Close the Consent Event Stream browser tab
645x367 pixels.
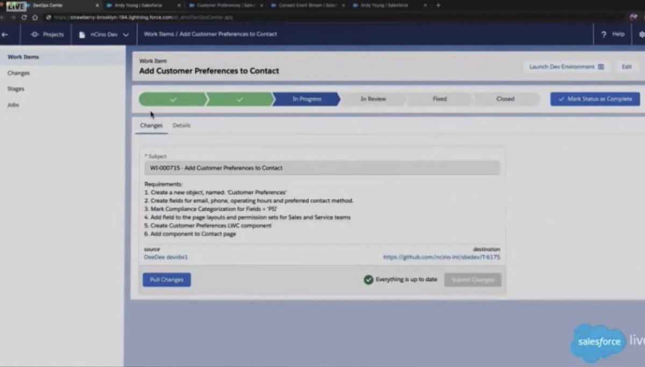click(x=343, y=5)
